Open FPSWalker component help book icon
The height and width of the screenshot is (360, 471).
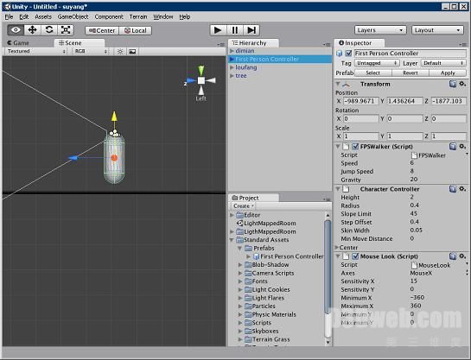(453, 147)
